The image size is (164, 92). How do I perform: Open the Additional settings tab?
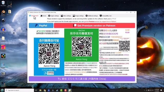pyautogui.click(x=92, y=16)
